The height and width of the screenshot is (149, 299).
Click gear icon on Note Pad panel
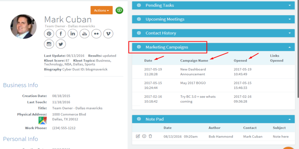coord(139,119)
